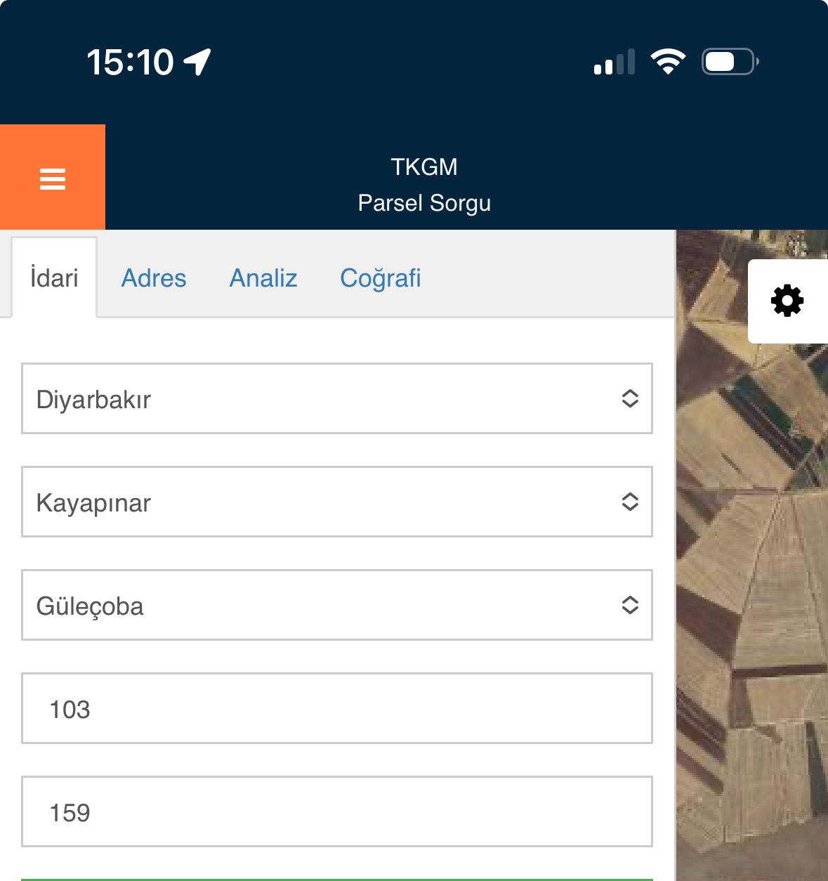Viewport: 828px width, 881px height.
Task: Open the Coğrafi tab
Action: [381, 278]
